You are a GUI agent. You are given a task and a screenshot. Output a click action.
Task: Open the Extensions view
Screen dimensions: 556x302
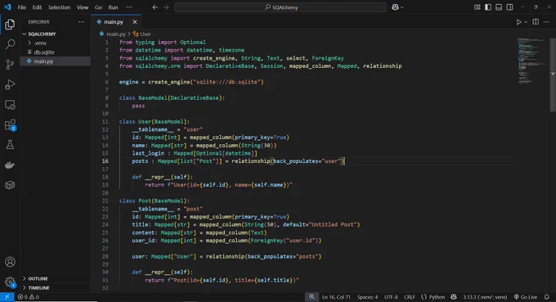[10, 125]
